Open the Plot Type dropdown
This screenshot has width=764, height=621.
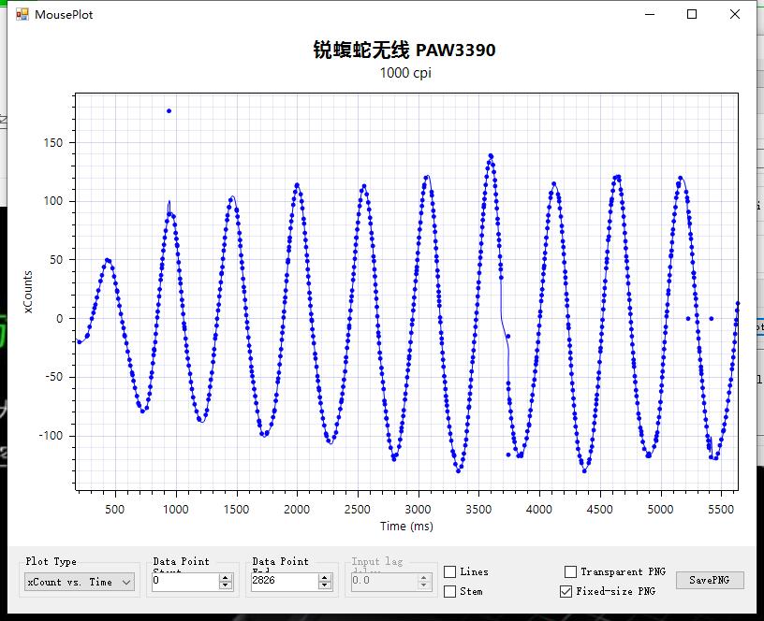(x=80, y=582)
